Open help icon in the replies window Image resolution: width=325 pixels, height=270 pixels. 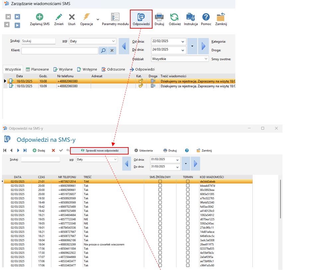pyautogui.click(x=187, y=150)
